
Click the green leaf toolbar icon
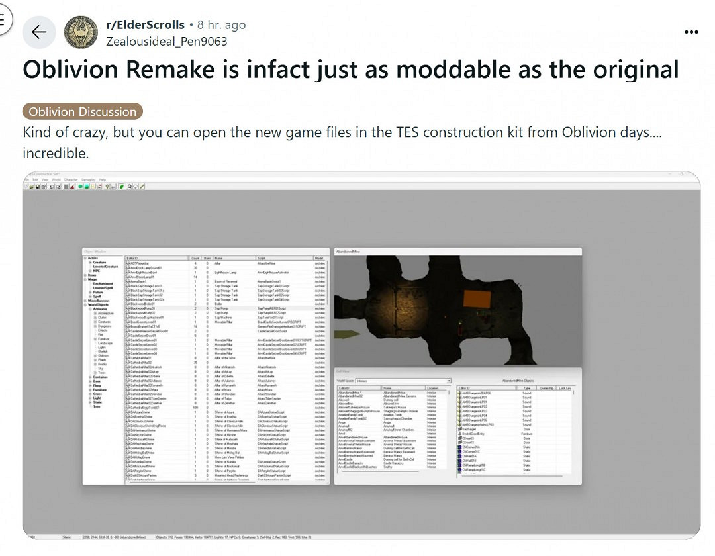(122, 187)
